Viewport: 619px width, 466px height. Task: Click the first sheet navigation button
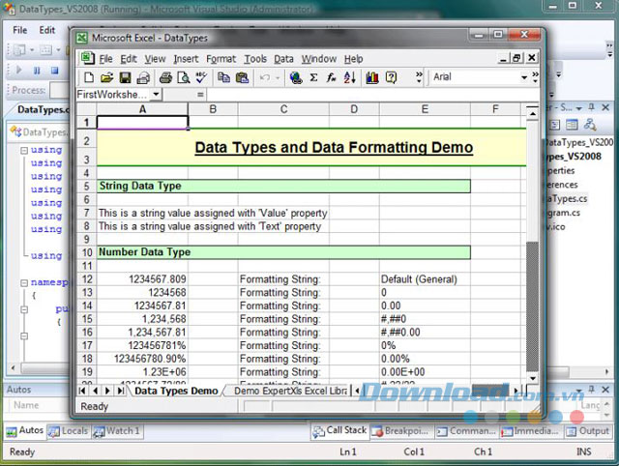coord(82,391)
